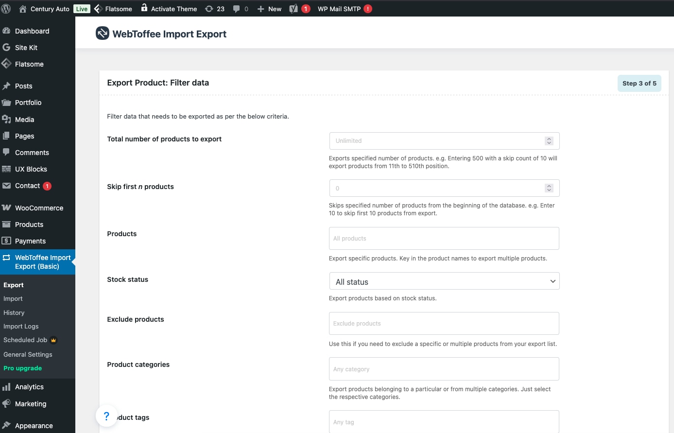
Task: Click stepper on Total number of products field
Action: click(x=549, y=141)
